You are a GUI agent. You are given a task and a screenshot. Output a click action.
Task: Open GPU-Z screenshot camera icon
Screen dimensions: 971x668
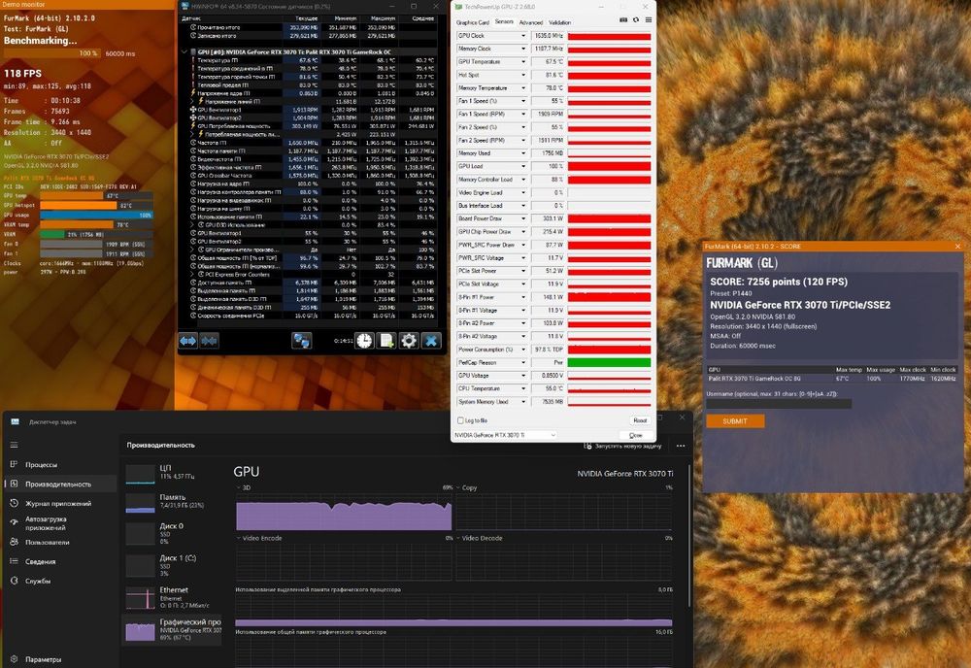click(623, 20)
